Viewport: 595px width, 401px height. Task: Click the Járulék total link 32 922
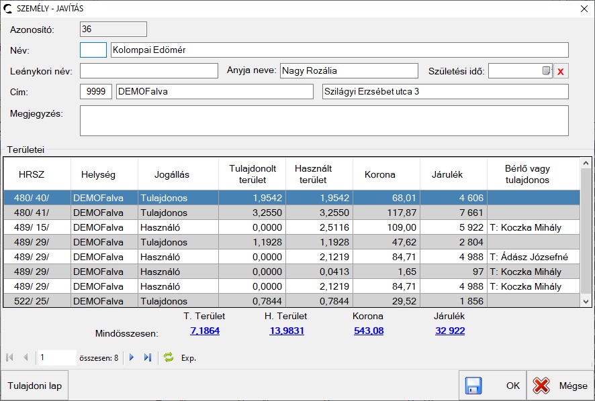tap(450, 331)
